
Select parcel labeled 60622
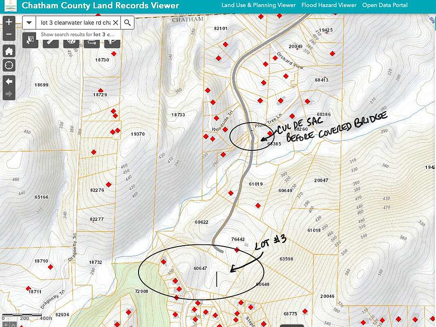pyautogui.click(x=201, y=222)
